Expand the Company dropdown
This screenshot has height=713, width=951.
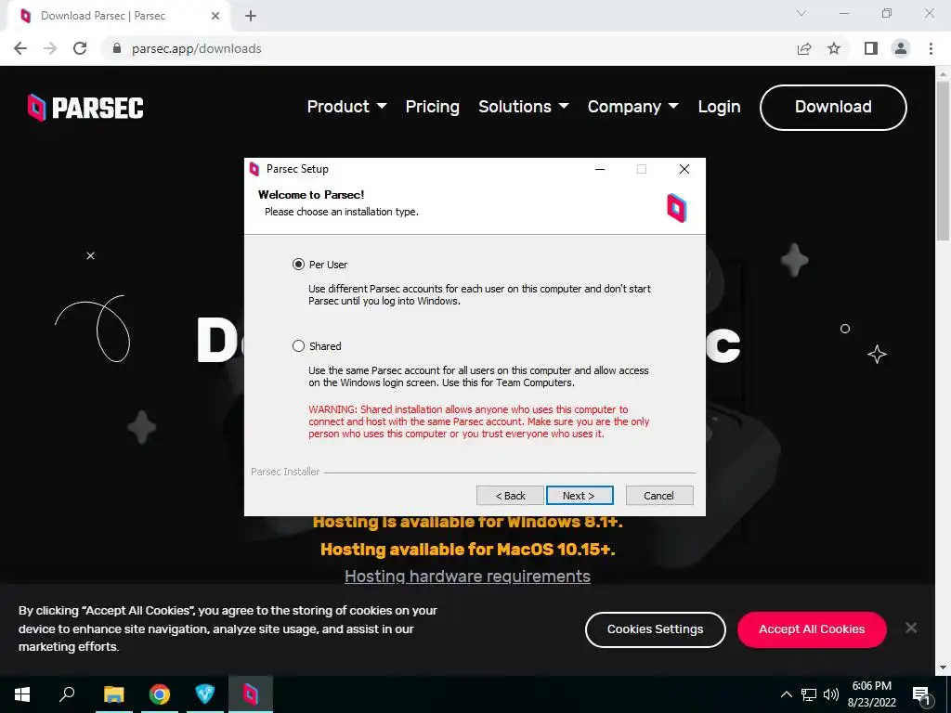pos(632,107)
